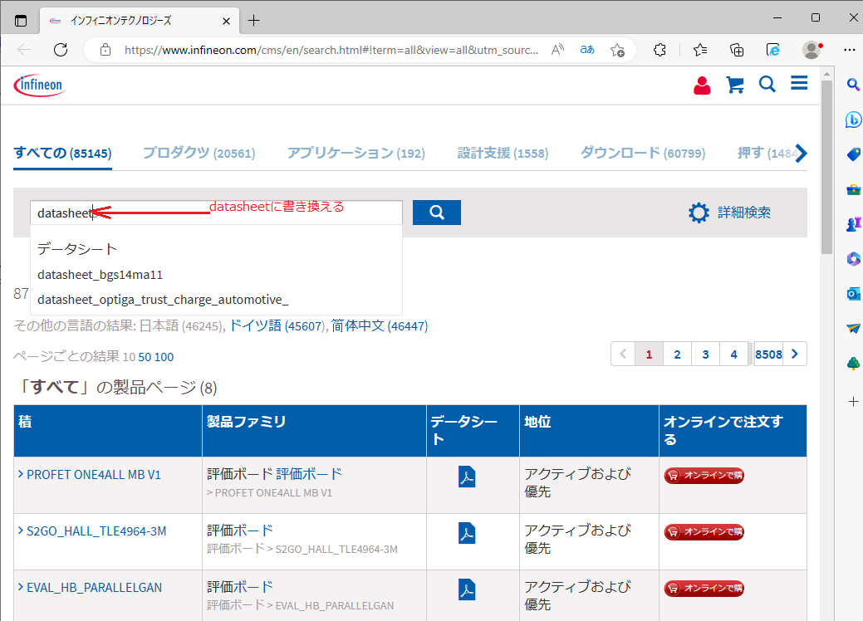863x621 pixels.
Task: Switch to the ダウンロード (60799) tab
Action: point(643,153)
